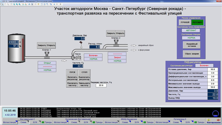Click Увеличить частоту button
This screenshot has width=222, height=125.
pyautogui.click(x=72, y=84)
